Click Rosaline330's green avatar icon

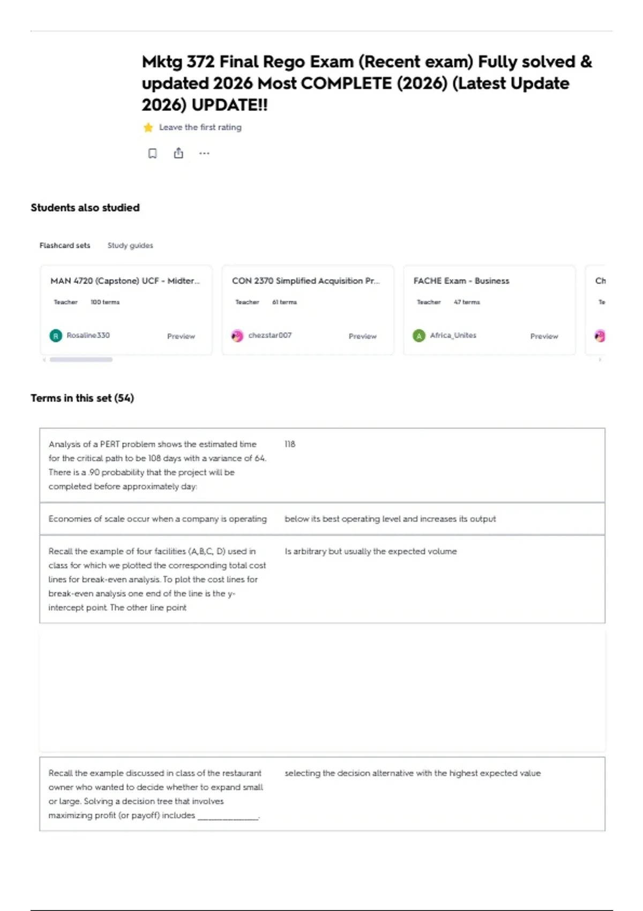(56, 336)
